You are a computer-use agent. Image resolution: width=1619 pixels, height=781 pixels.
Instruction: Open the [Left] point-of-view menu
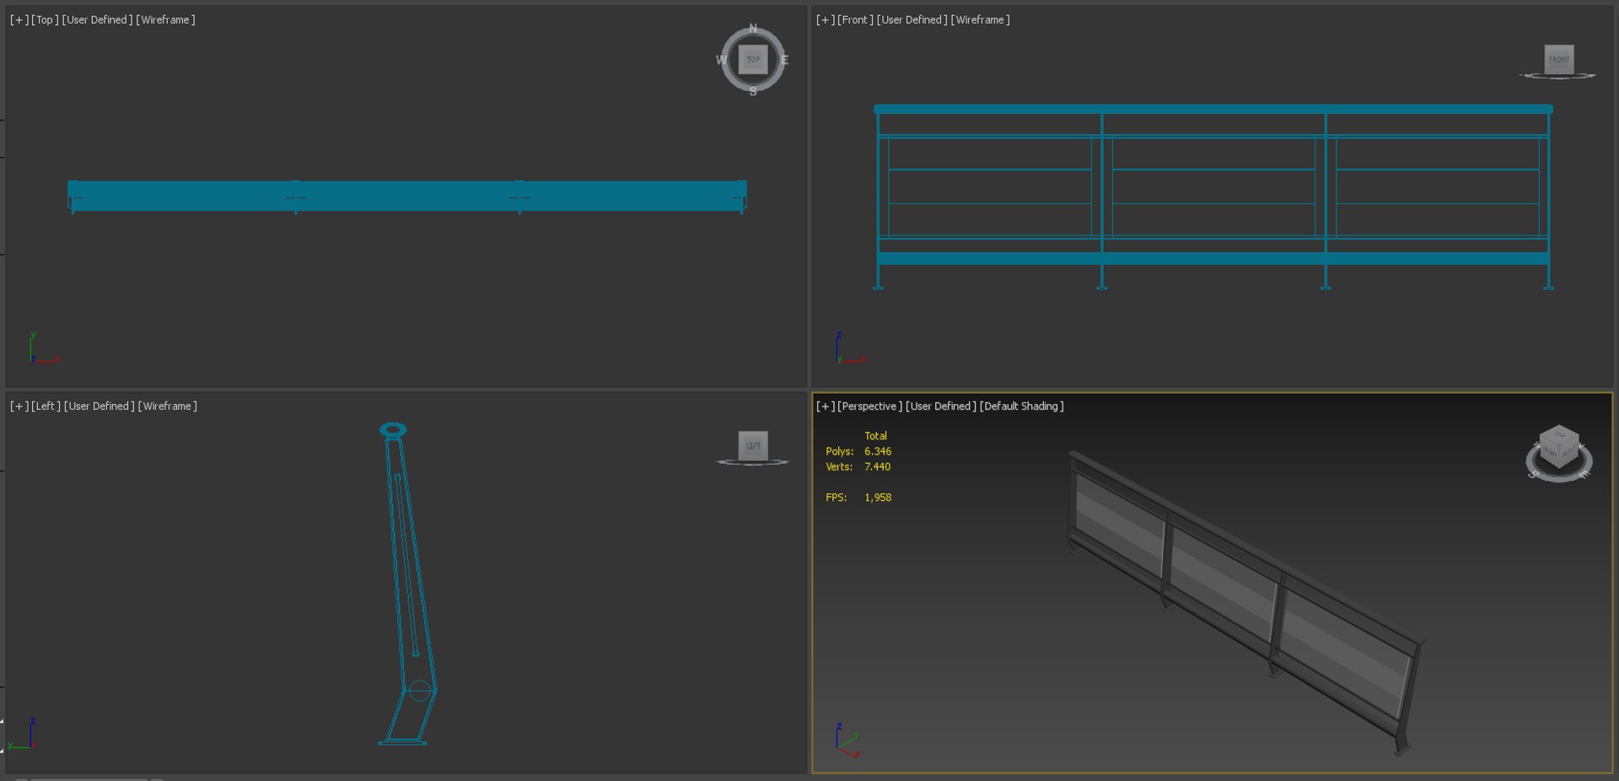46,406
